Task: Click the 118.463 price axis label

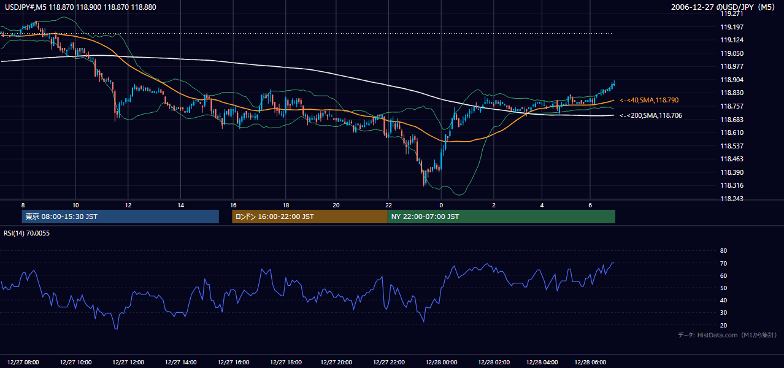Action: point(731,159)
